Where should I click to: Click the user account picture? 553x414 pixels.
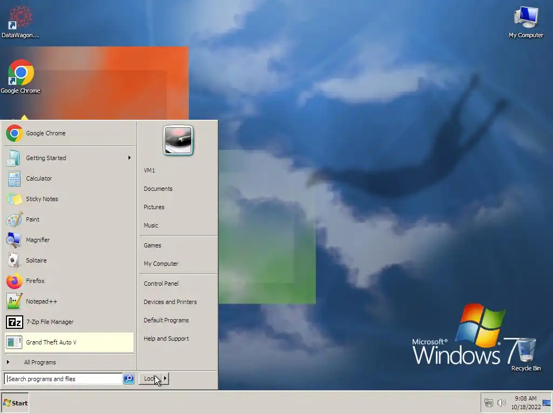(178, 140)
